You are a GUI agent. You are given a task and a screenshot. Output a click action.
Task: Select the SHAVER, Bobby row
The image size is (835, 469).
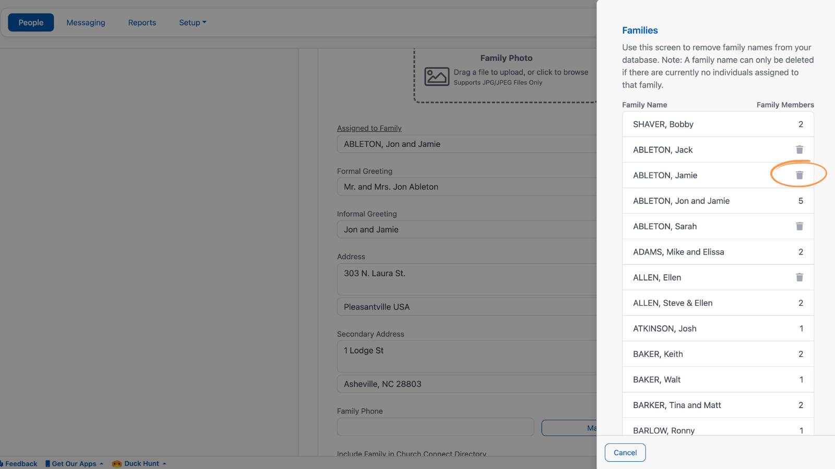pyautogui.click(x=718, y=124)
